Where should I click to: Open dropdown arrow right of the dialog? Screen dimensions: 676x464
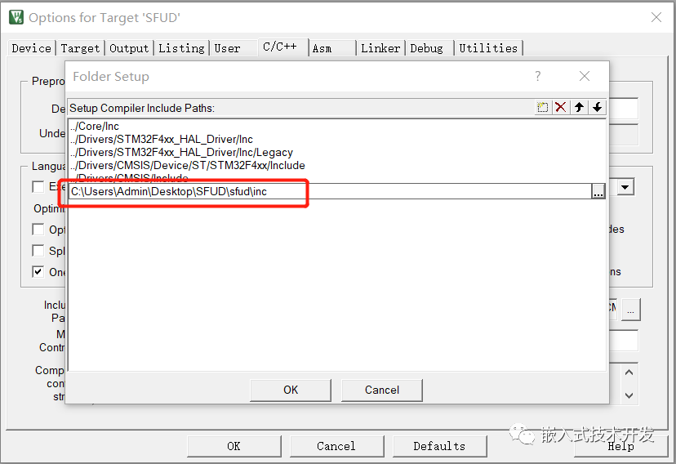625,187
